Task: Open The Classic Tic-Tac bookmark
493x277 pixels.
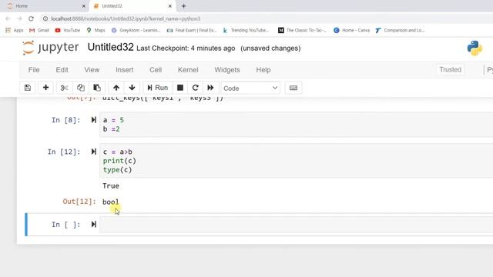Action: click(303, 30)
